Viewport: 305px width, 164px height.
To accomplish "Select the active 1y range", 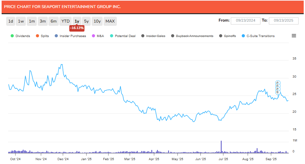I will pos(77,21).
